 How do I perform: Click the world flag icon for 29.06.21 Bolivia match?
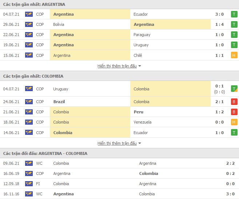click(29, 24)
